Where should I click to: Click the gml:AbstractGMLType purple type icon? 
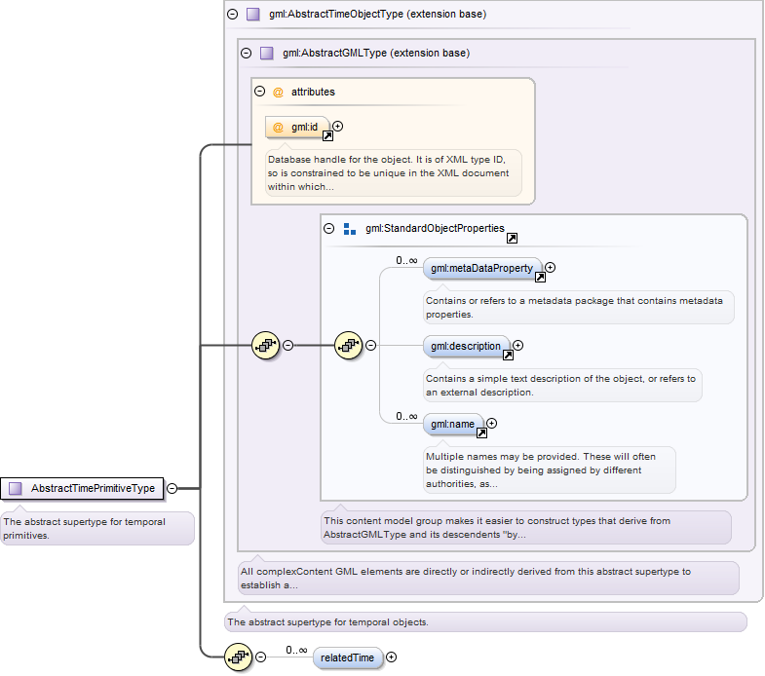tap(267, 54)
